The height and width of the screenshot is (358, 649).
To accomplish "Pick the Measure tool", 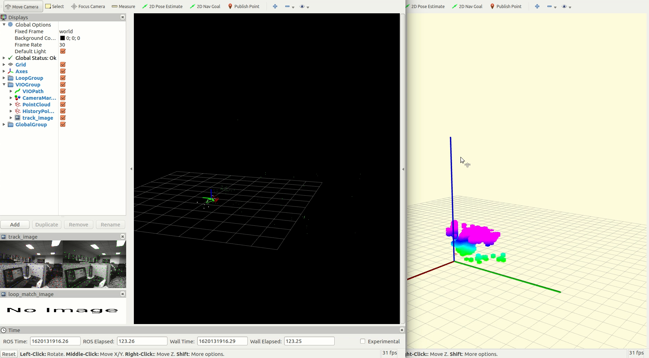I will (x=123, y=6).
